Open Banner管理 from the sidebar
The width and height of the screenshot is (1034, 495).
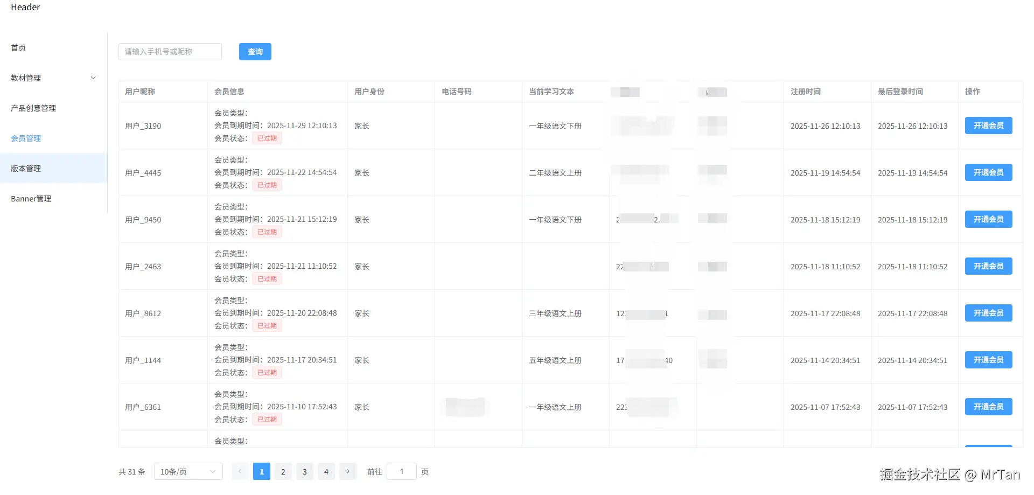pos(31,198)
